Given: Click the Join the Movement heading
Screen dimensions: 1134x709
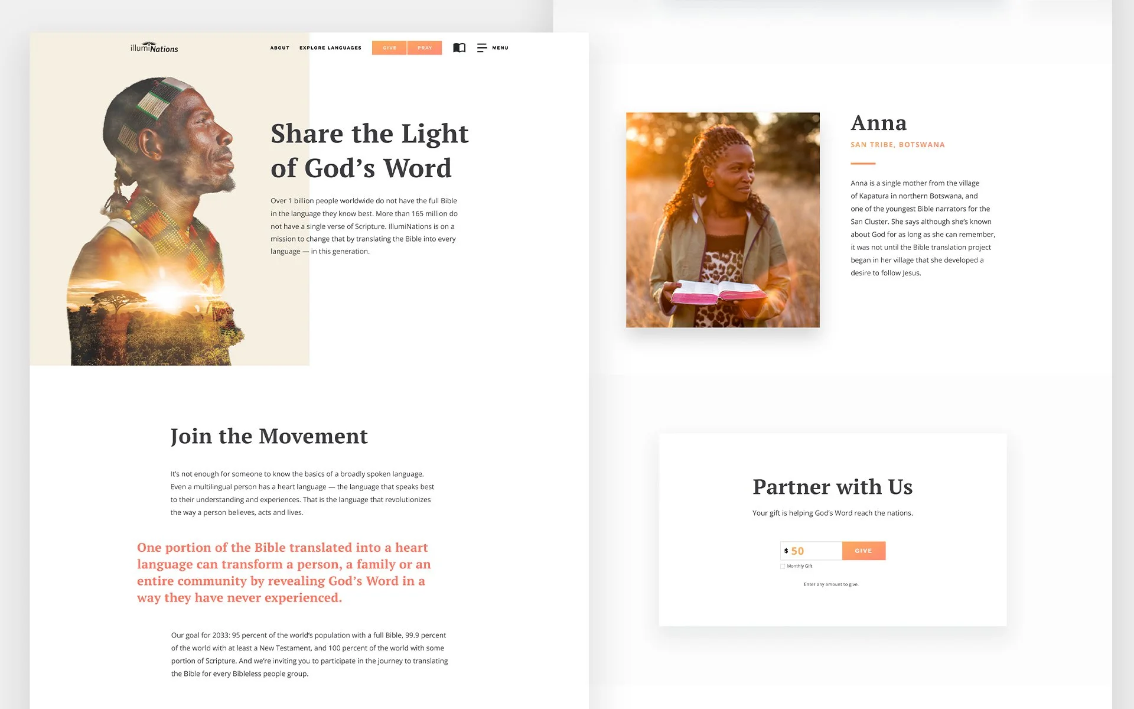Looking at the screenshot, I should (x=269, y=436).
